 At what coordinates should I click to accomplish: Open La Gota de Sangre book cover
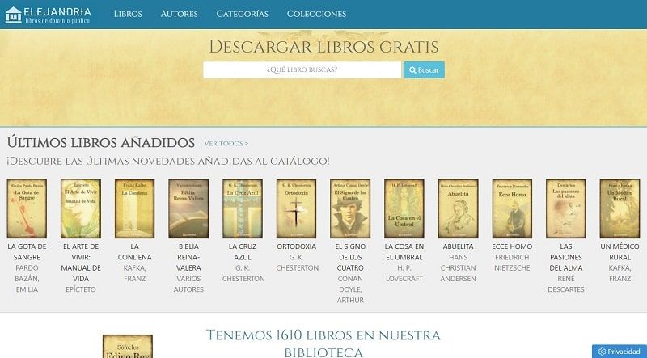27,208
